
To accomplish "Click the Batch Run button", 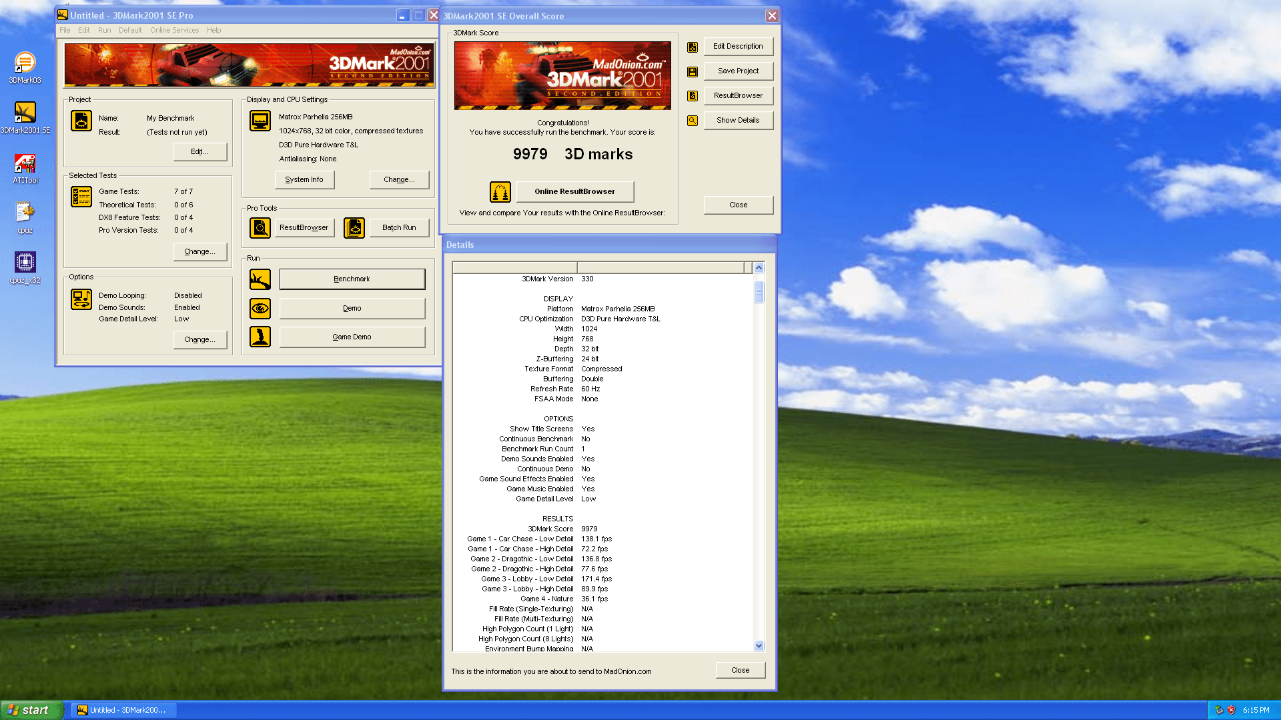I will tap(399, 227).
